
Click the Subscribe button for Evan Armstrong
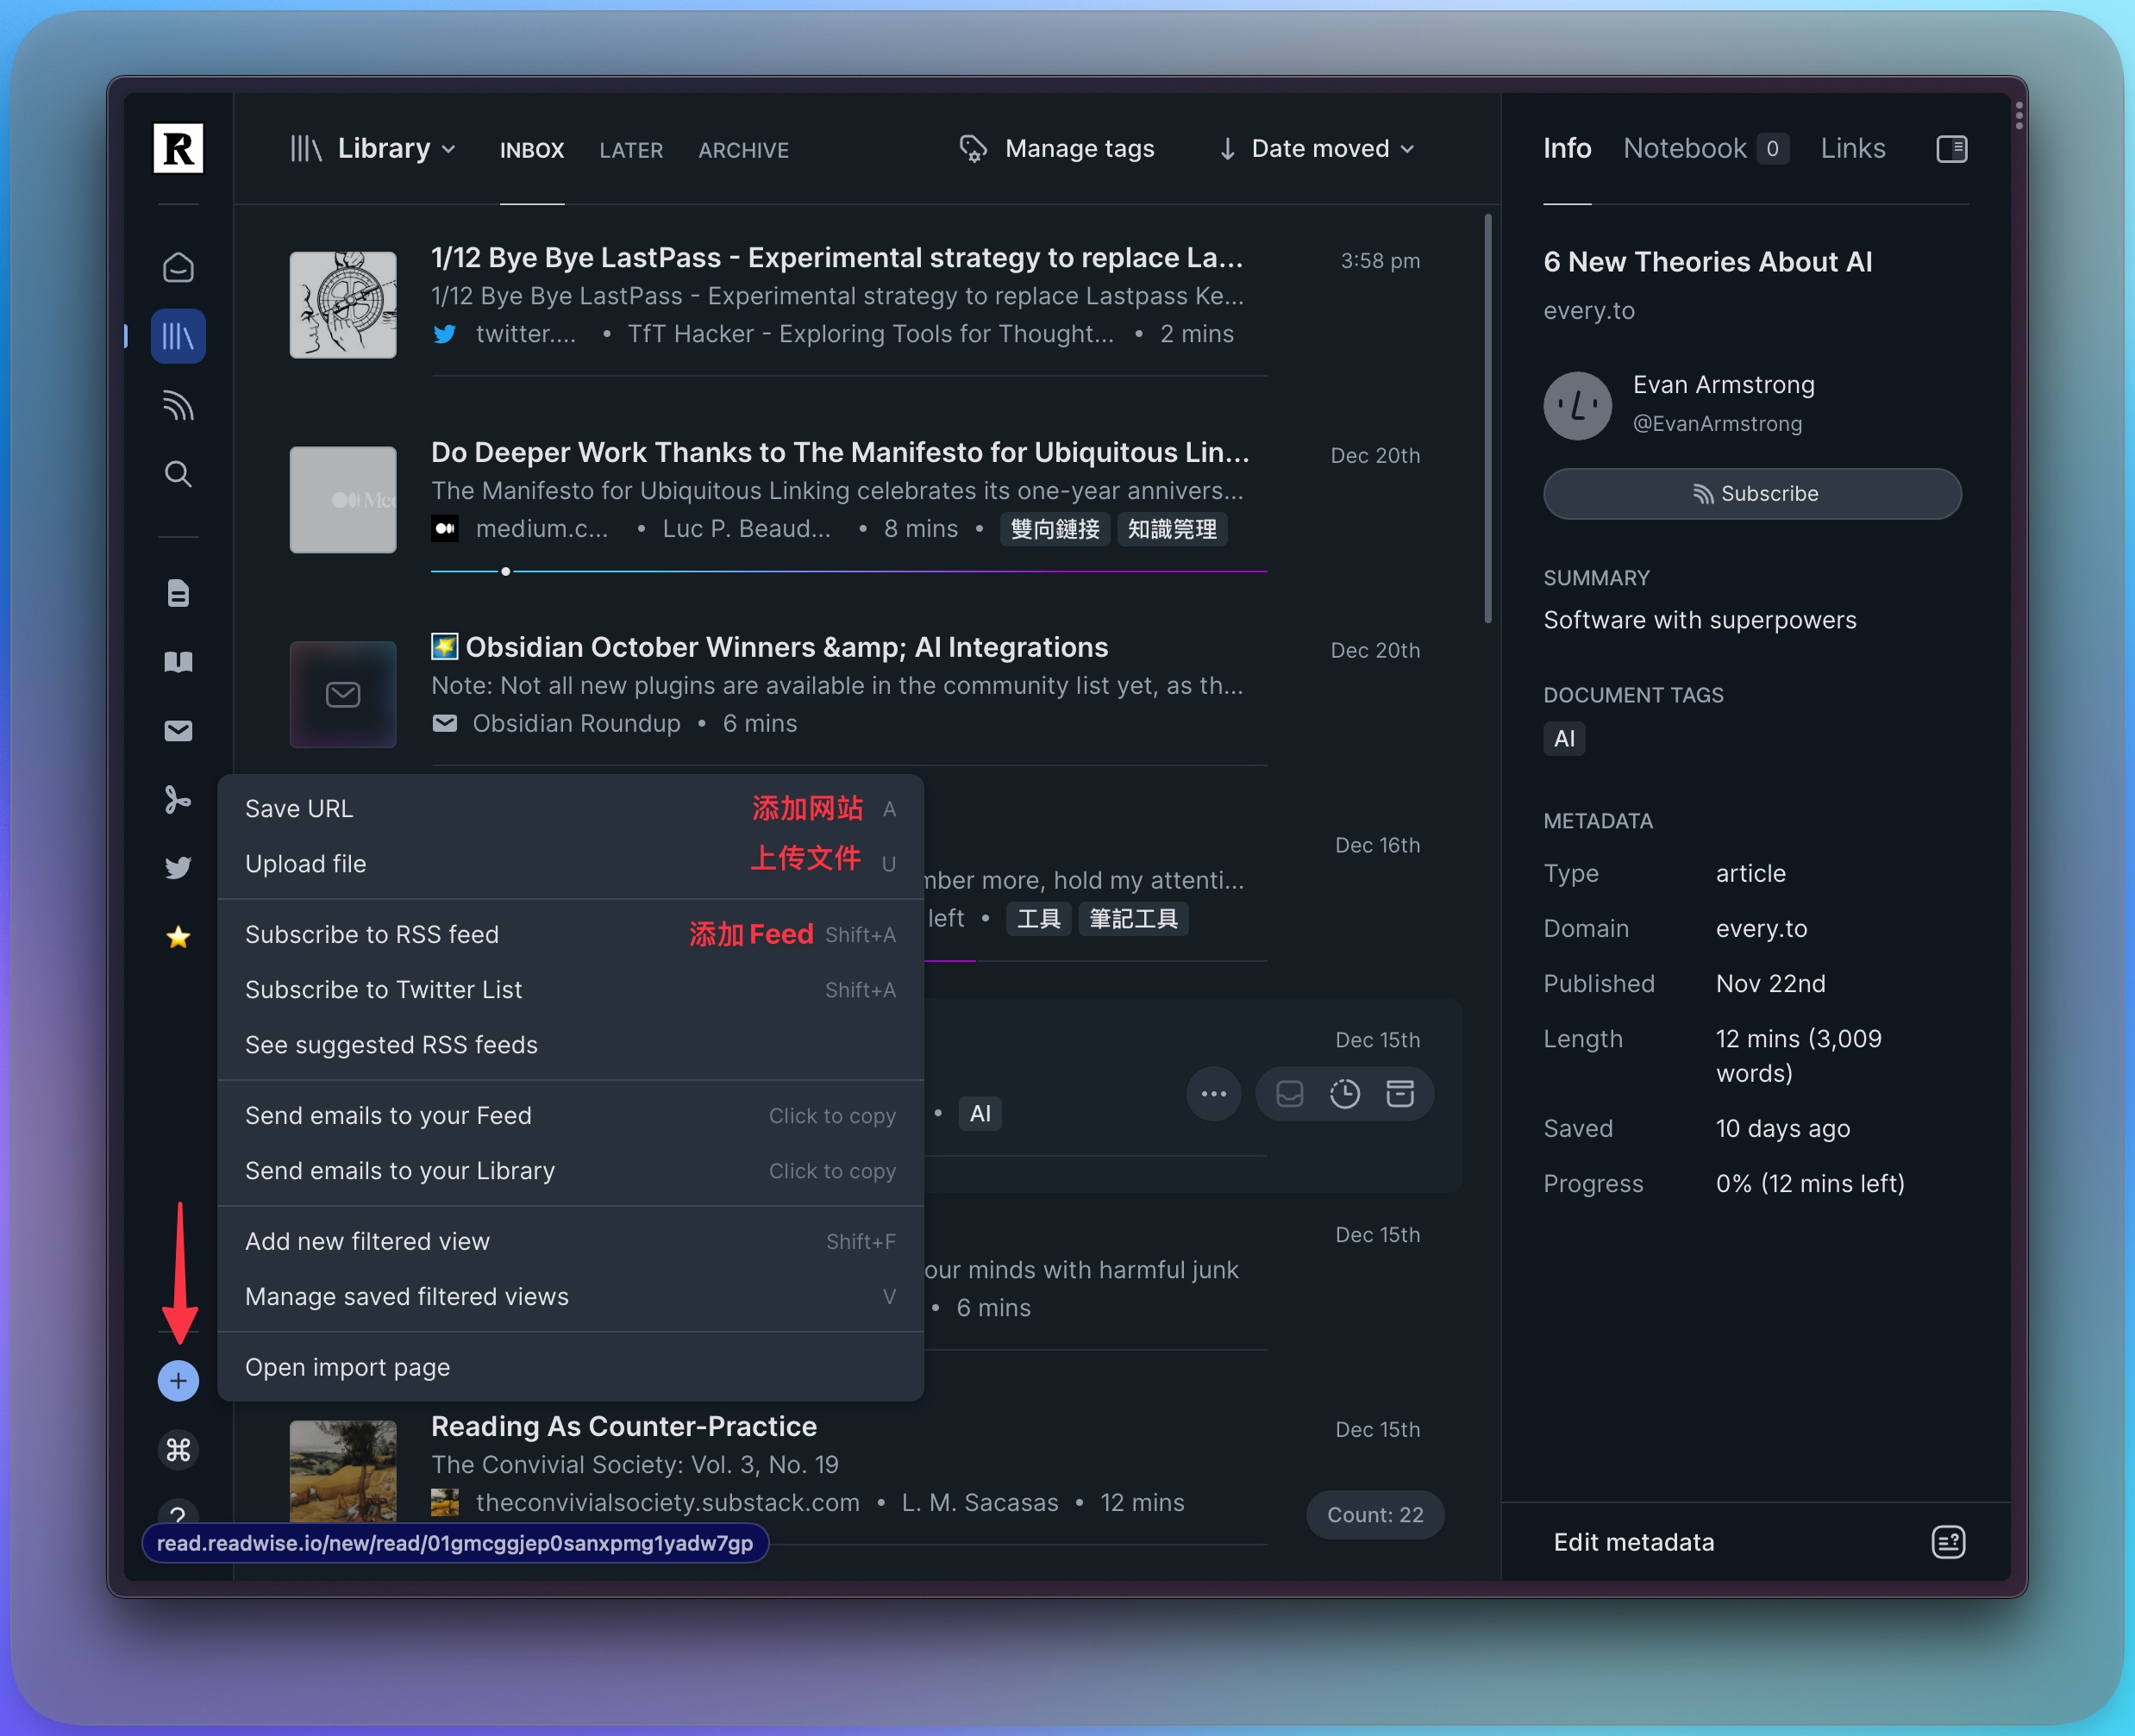(x=1752, y=494)
